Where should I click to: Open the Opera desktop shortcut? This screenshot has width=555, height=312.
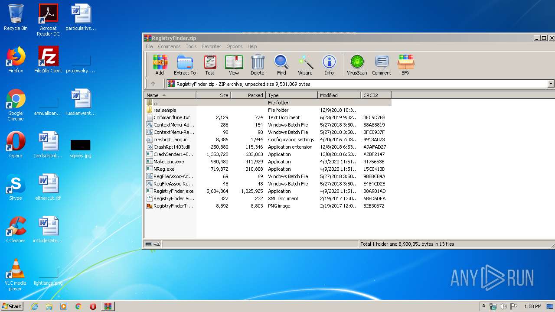coord(16,145)
